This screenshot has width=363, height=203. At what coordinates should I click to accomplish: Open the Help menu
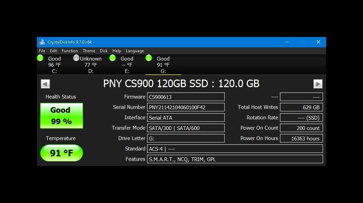click(x=117, y=51)
